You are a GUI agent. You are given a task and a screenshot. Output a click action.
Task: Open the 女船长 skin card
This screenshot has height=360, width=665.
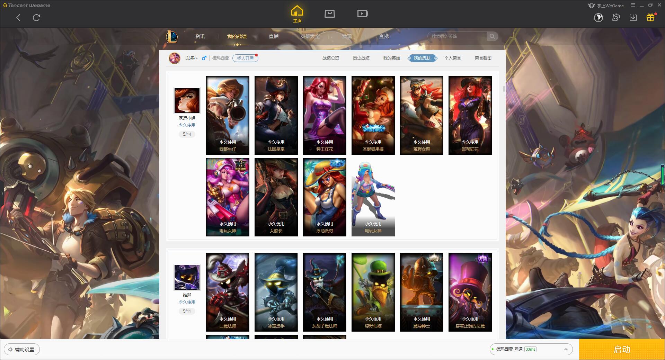tap(276, 197)
